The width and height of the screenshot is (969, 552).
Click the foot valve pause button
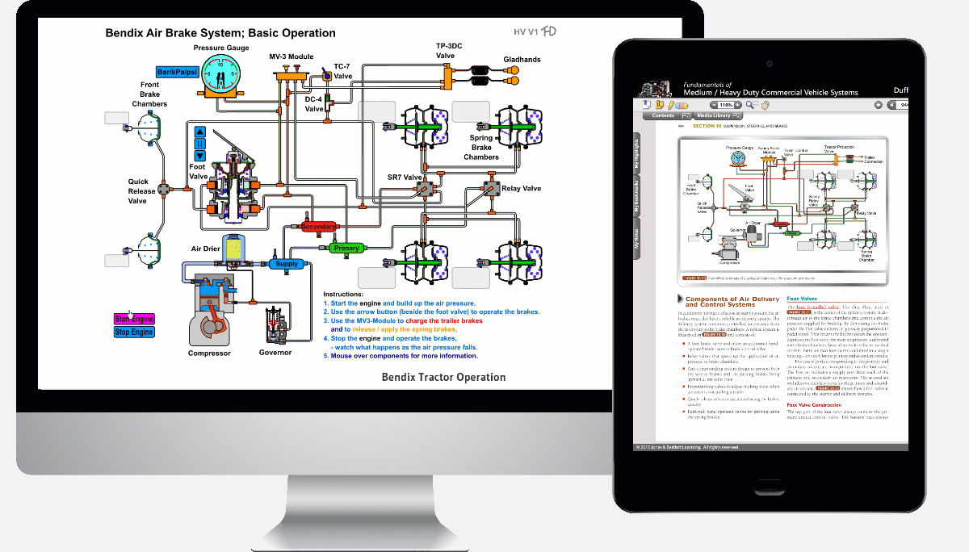(x=200, y=144)
